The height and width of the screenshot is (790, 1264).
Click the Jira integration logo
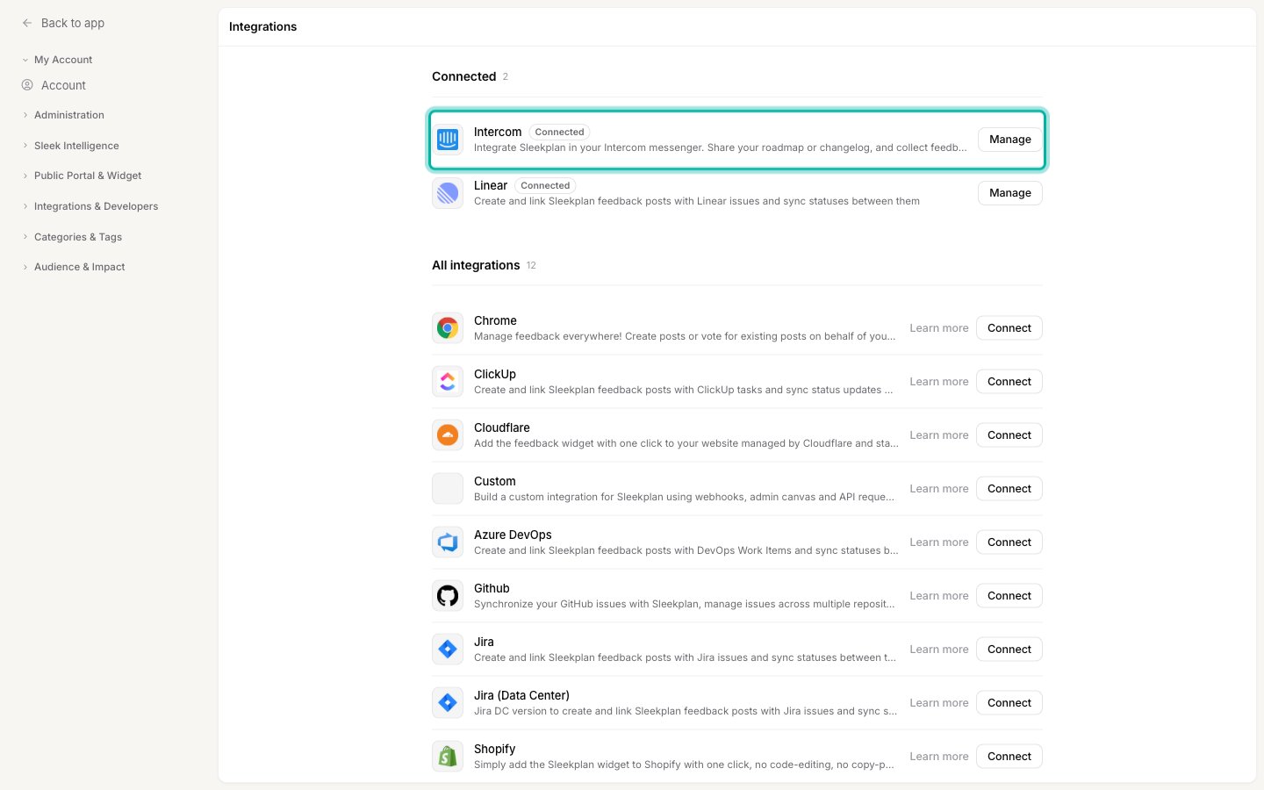[x=448, y=650]
